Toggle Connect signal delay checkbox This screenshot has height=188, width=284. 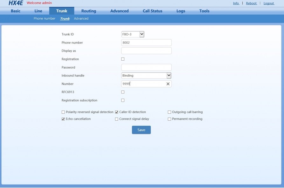116,119
